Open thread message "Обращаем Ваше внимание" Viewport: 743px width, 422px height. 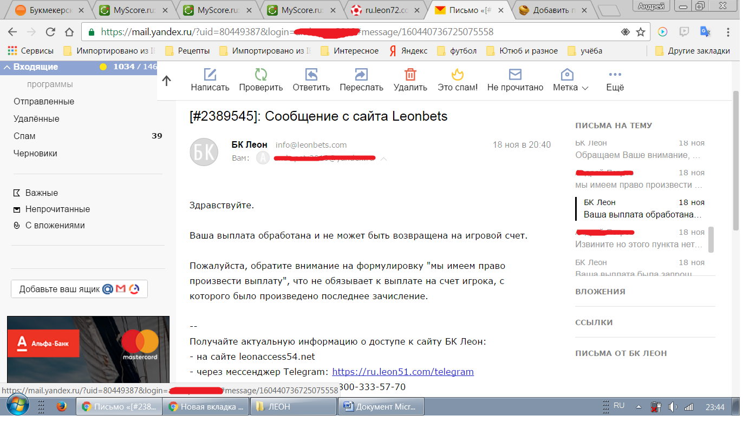(x=640, y=149)
